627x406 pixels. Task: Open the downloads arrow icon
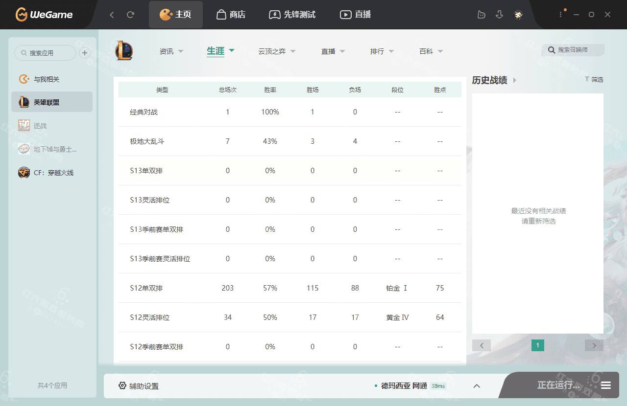pyautogui.click(x=499, y=15)
